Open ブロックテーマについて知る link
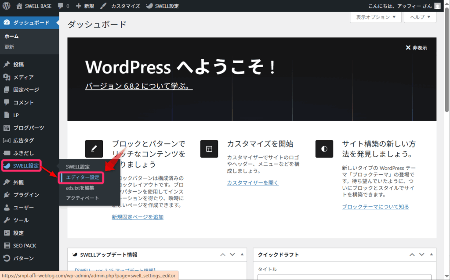Image resolution: width=450 pixels, height=280 pixels. click(375, 207)
